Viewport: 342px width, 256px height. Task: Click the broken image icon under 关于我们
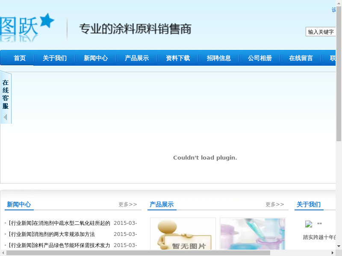pos(309,224)
